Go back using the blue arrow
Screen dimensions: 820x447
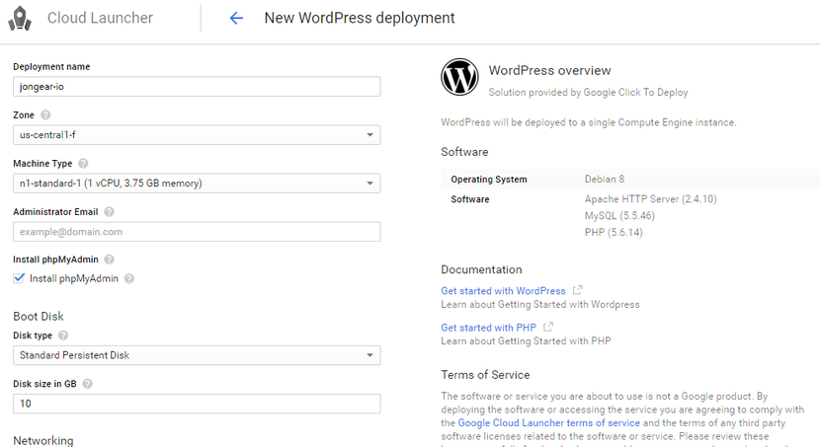[236, 19]
